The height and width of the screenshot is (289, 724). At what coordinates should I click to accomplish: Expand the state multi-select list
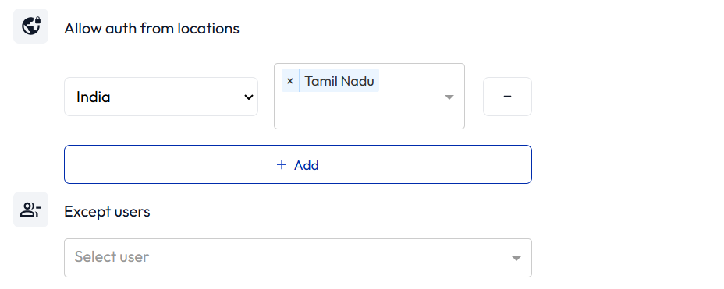coord(369,97)
